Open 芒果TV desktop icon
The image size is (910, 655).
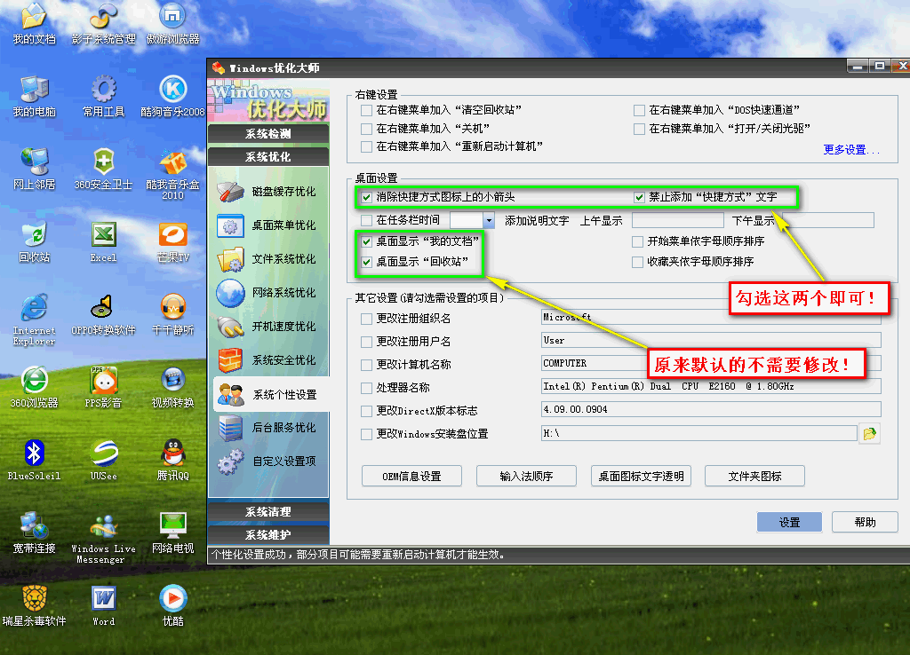173,241
